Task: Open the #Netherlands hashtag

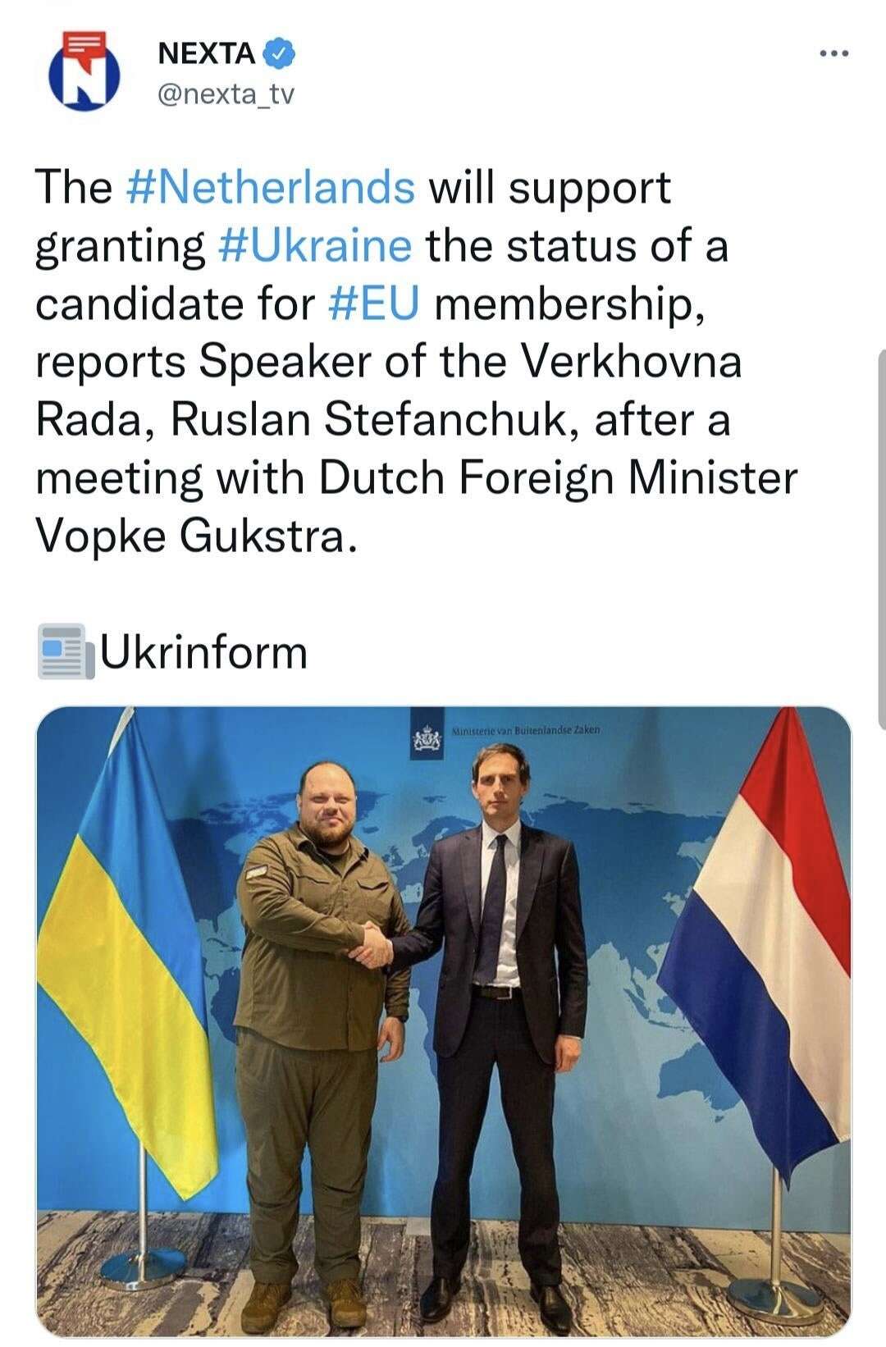Action: [x=271, y=187]
